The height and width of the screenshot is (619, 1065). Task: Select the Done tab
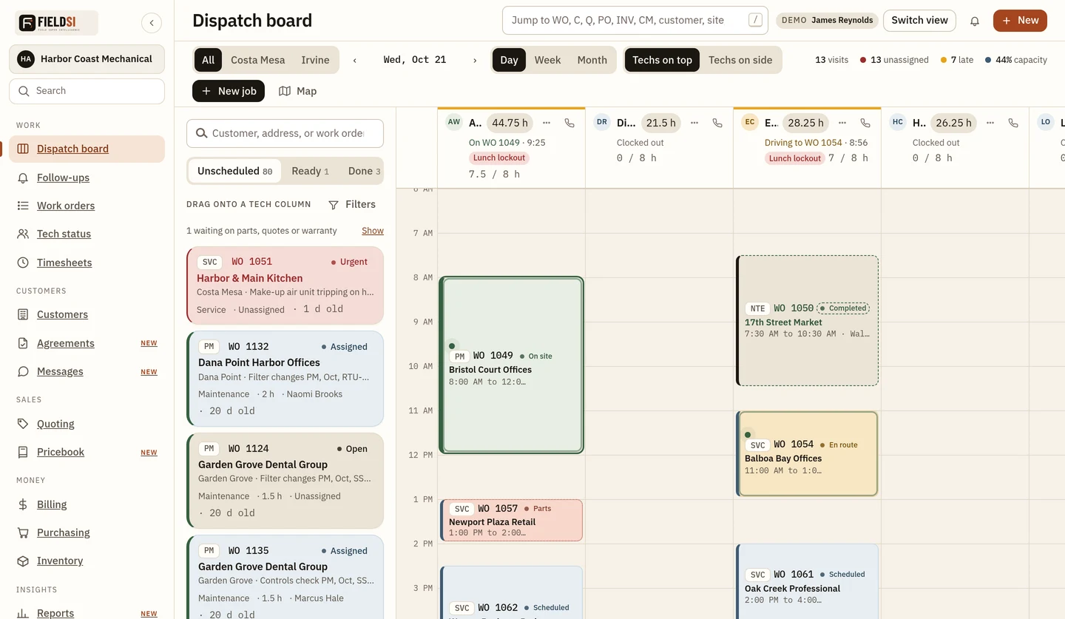point(364,171)
